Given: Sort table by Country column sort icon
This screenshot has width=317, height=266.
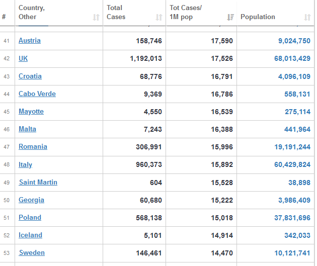Looking at the screenshot, I should click(x=96, y=17).
